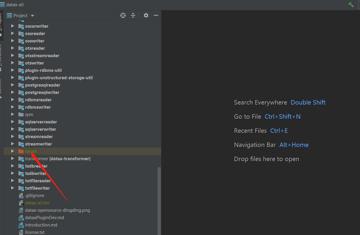360x235 pixels.
Task: Expand the sqlserverwriter tree node
Action: point(12,129)
